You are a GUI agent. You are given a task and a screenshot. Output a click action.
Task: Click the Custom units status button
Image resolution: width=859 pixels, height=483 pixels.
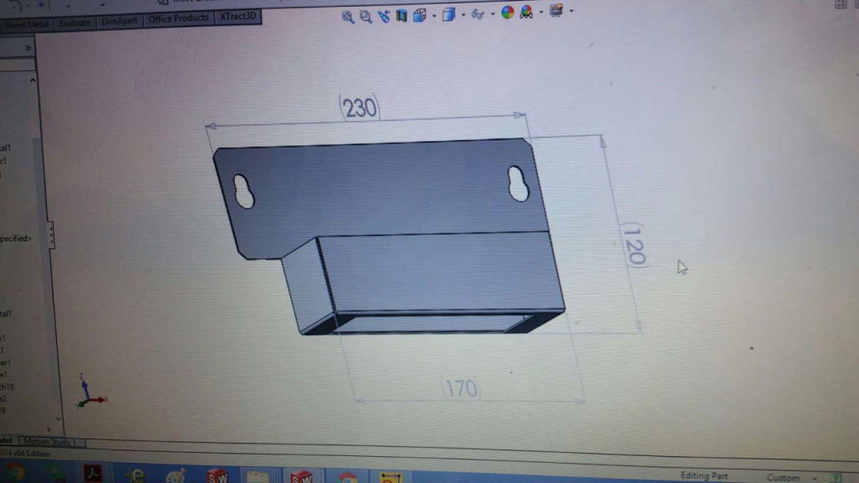click(x=783, y=477)
